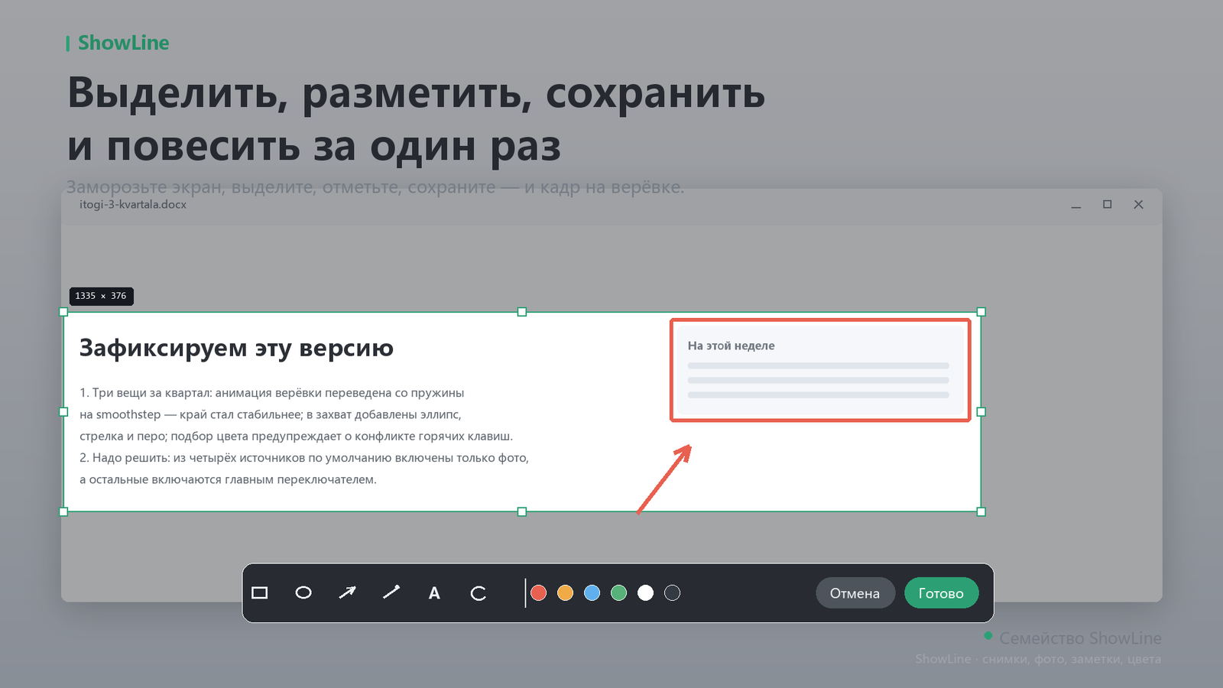
Task: Click the top-middle selection handle
Action: 522,312
